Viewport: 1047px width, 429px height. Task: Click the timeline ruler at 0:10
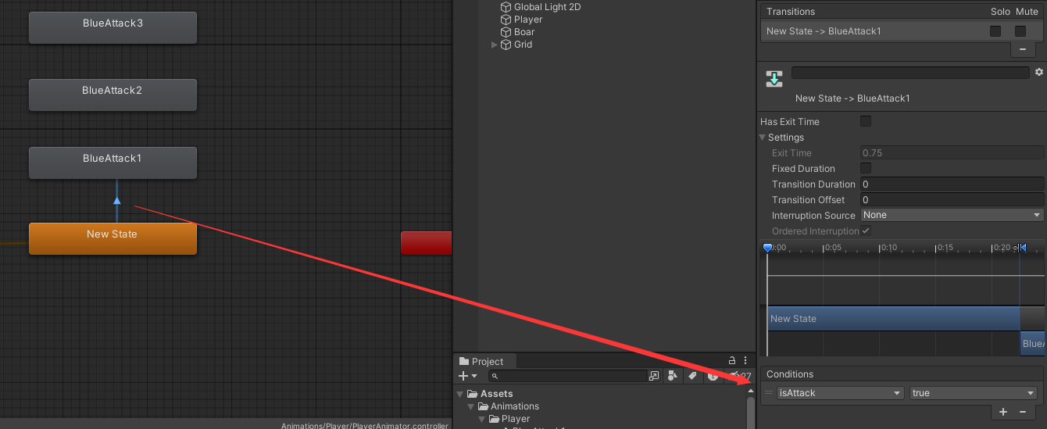(888, 248)
